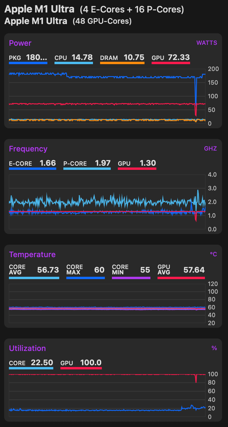Viewport: 228px width, 427px height.
Task: Select the CORE utilization 22.50
Action: pos(42,363)
